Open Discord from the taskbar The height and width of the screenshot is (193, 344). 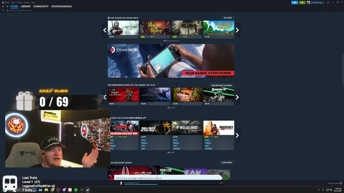pos(64,190)
